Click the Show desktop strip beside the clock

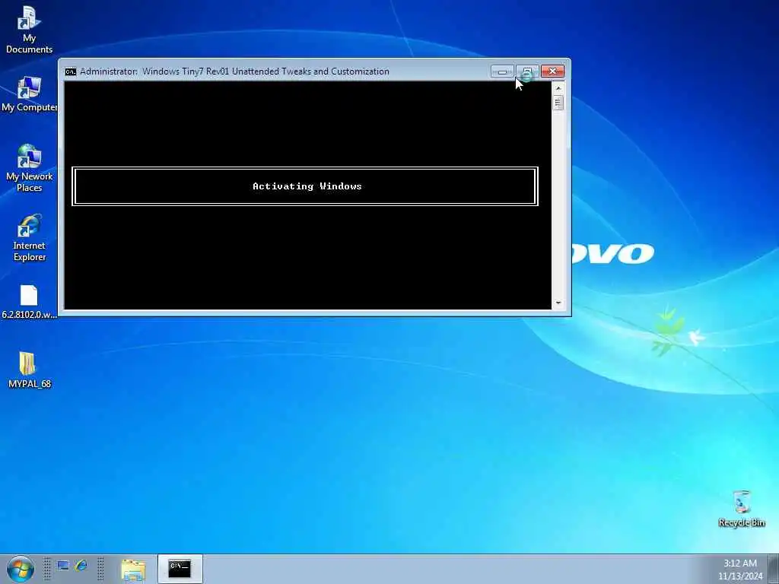773,570
